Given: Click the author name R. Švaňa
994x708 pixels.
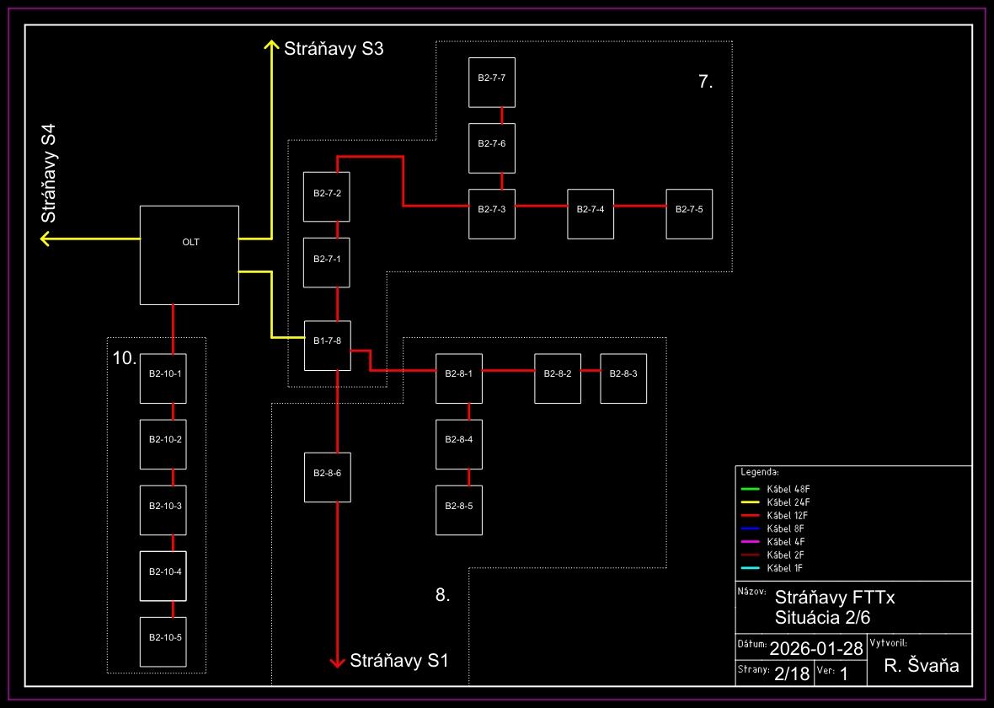Looking at the screenshot, I should [x=921, y=667].
